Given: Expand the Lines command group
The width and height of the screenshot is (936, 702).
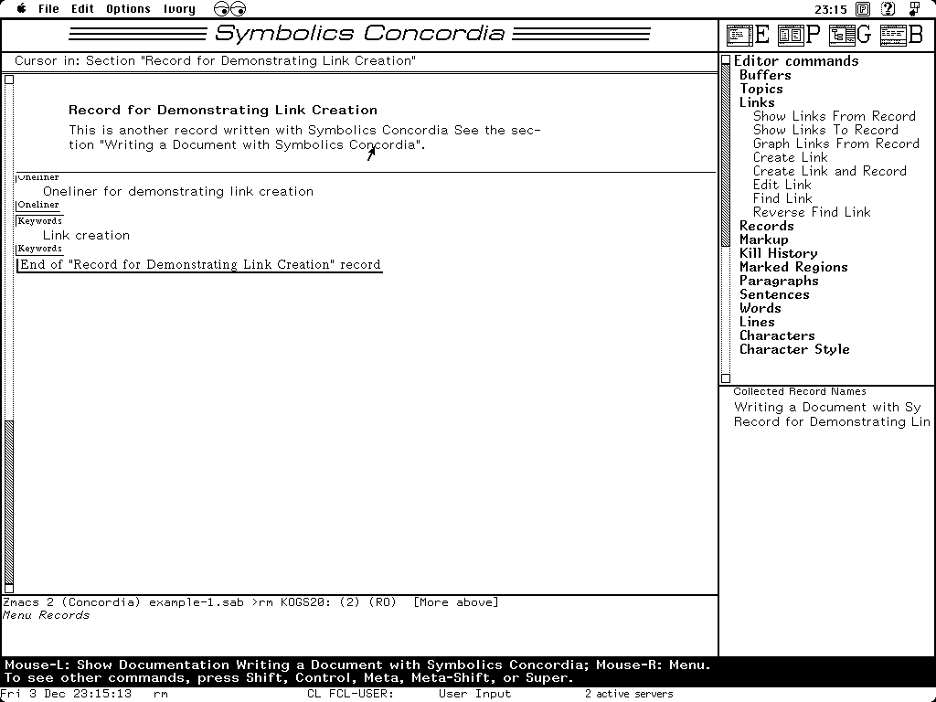Looking at the screenshot, I should click(x=757, y=323).
